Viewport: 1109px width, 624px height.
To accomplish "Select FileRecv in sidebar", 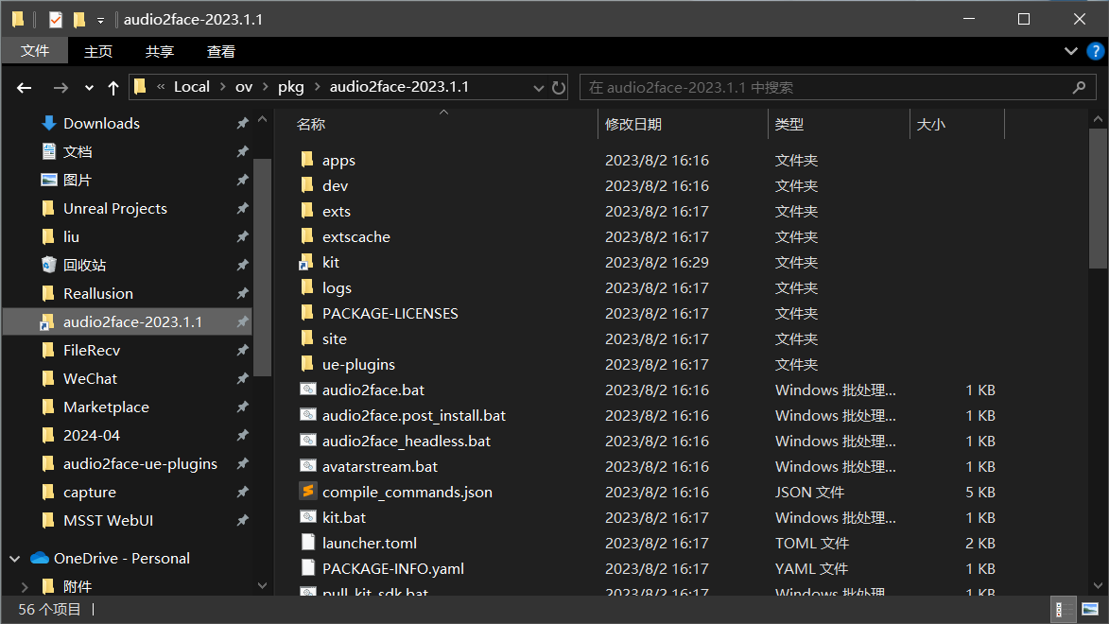I will (92, 350).
